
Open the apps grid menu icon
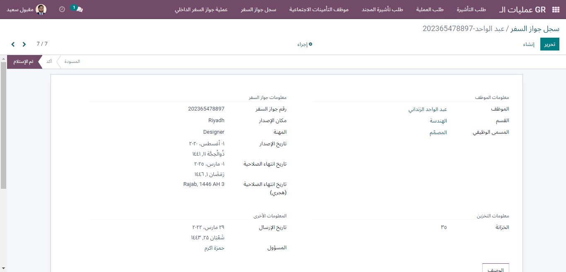click(x=556, y=10)
